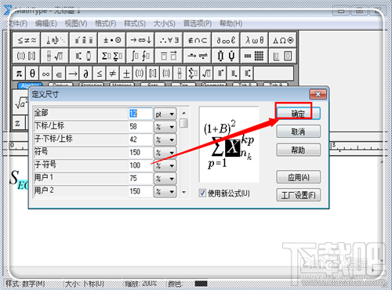Click the pi symbol in small palette
Viewport: 392px width, 290px height.
tap(19, 74)
